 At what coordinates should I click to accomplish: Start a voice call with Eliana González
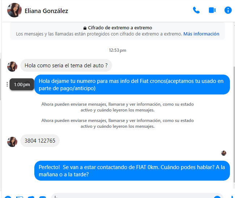(x=196, y=10)
